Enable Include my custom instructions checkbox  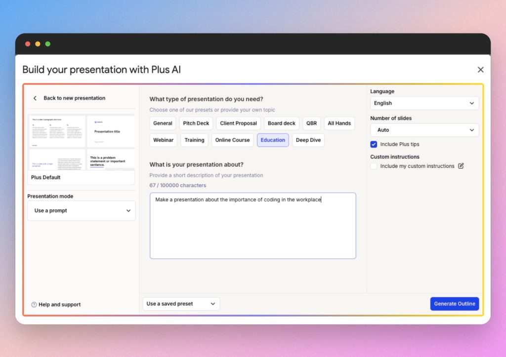(x=374, y=166)
